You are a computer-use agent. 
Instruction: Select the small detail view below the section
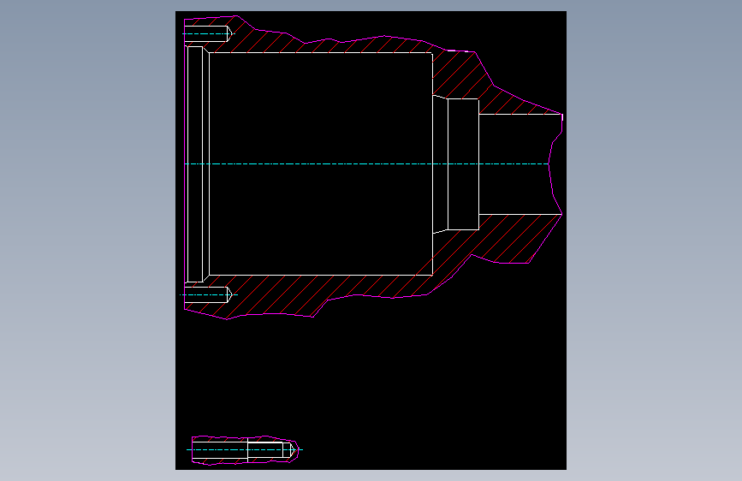coord(244,449)
